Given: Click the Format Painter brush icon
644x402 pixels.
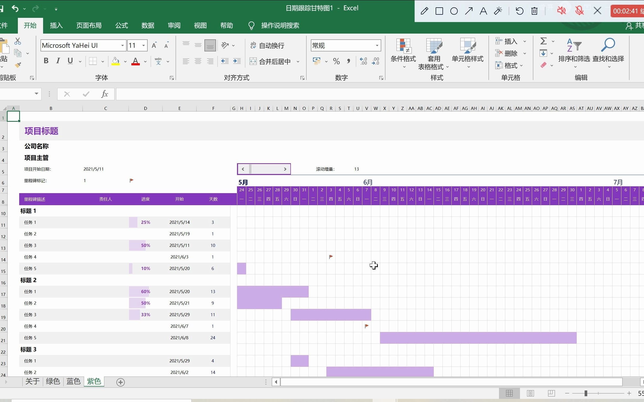Looking at the screenshot, I should (18, 65).
